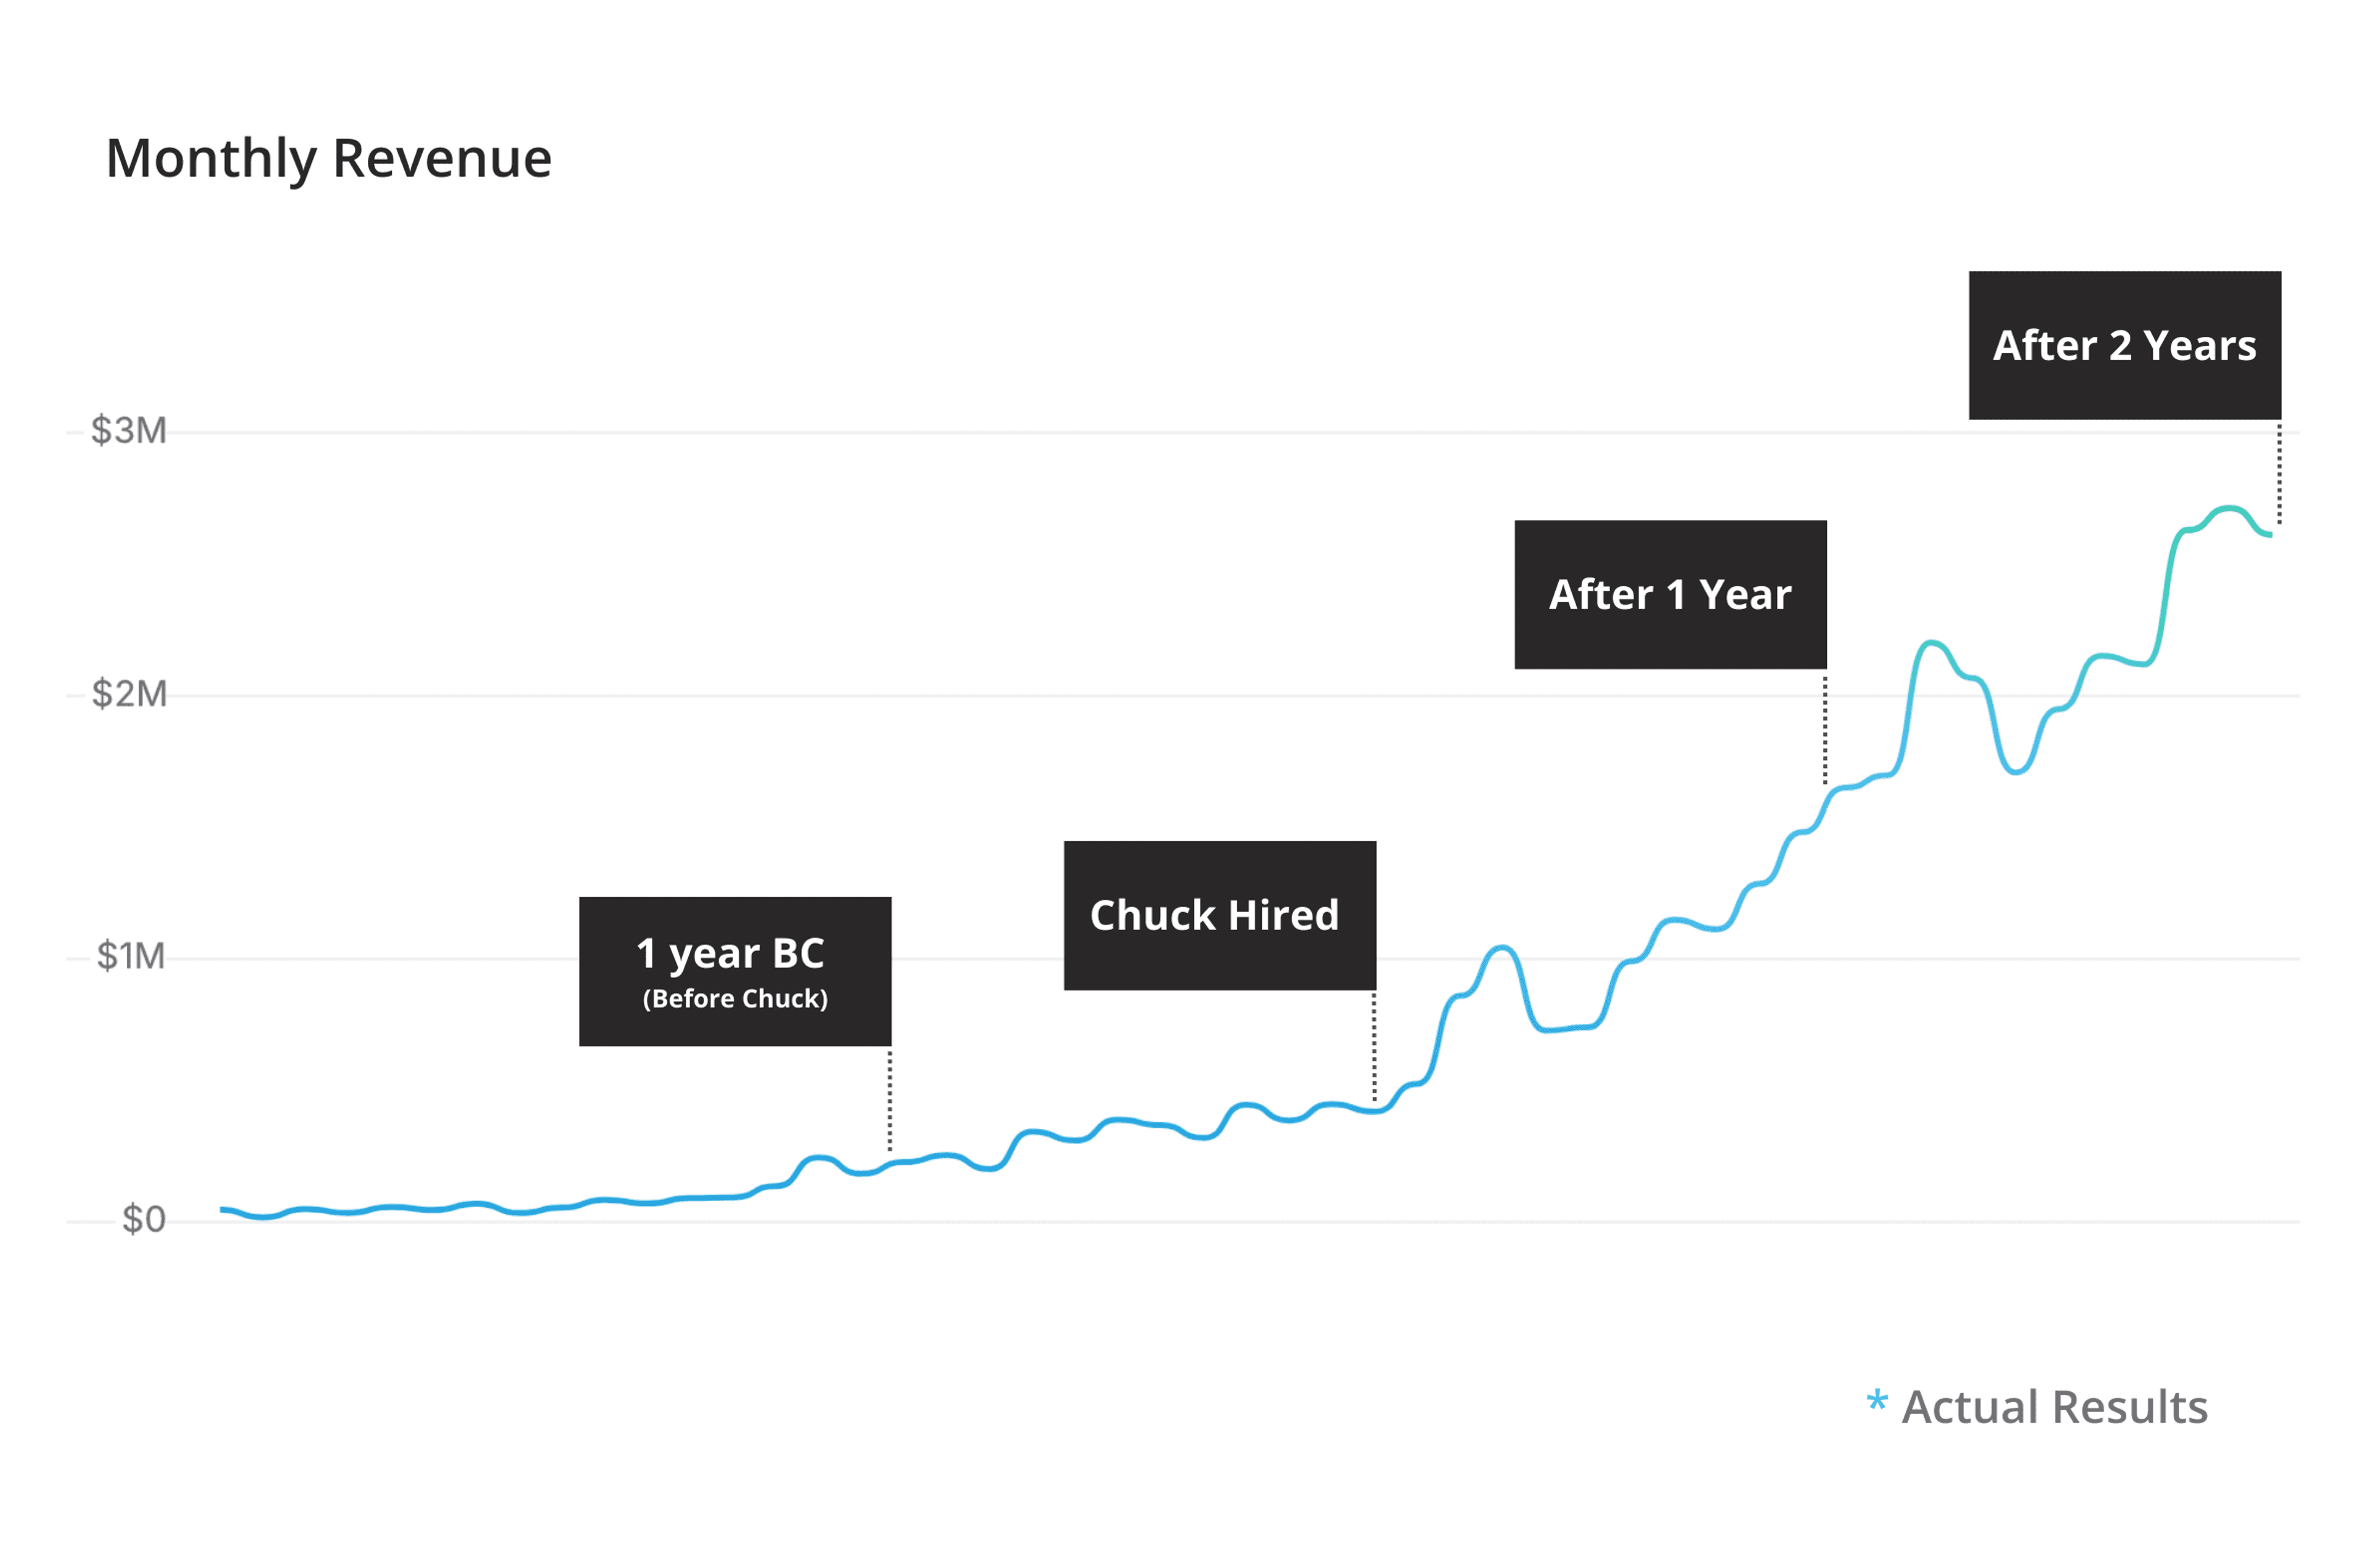
Task: Click the leftmost start of the revenue line
Action: click(224, 1210)
